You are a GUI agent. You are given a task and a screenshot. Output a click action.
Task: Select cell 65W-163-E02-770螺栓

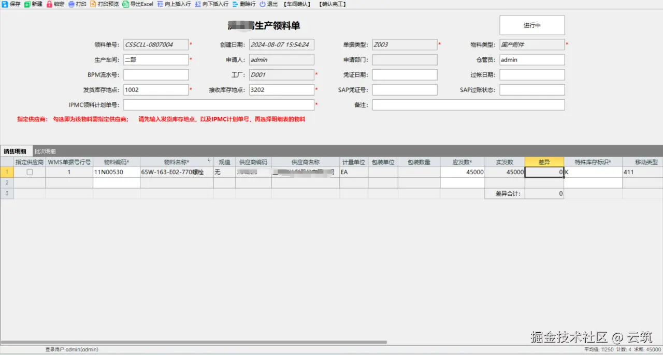(x=177, y=172)
